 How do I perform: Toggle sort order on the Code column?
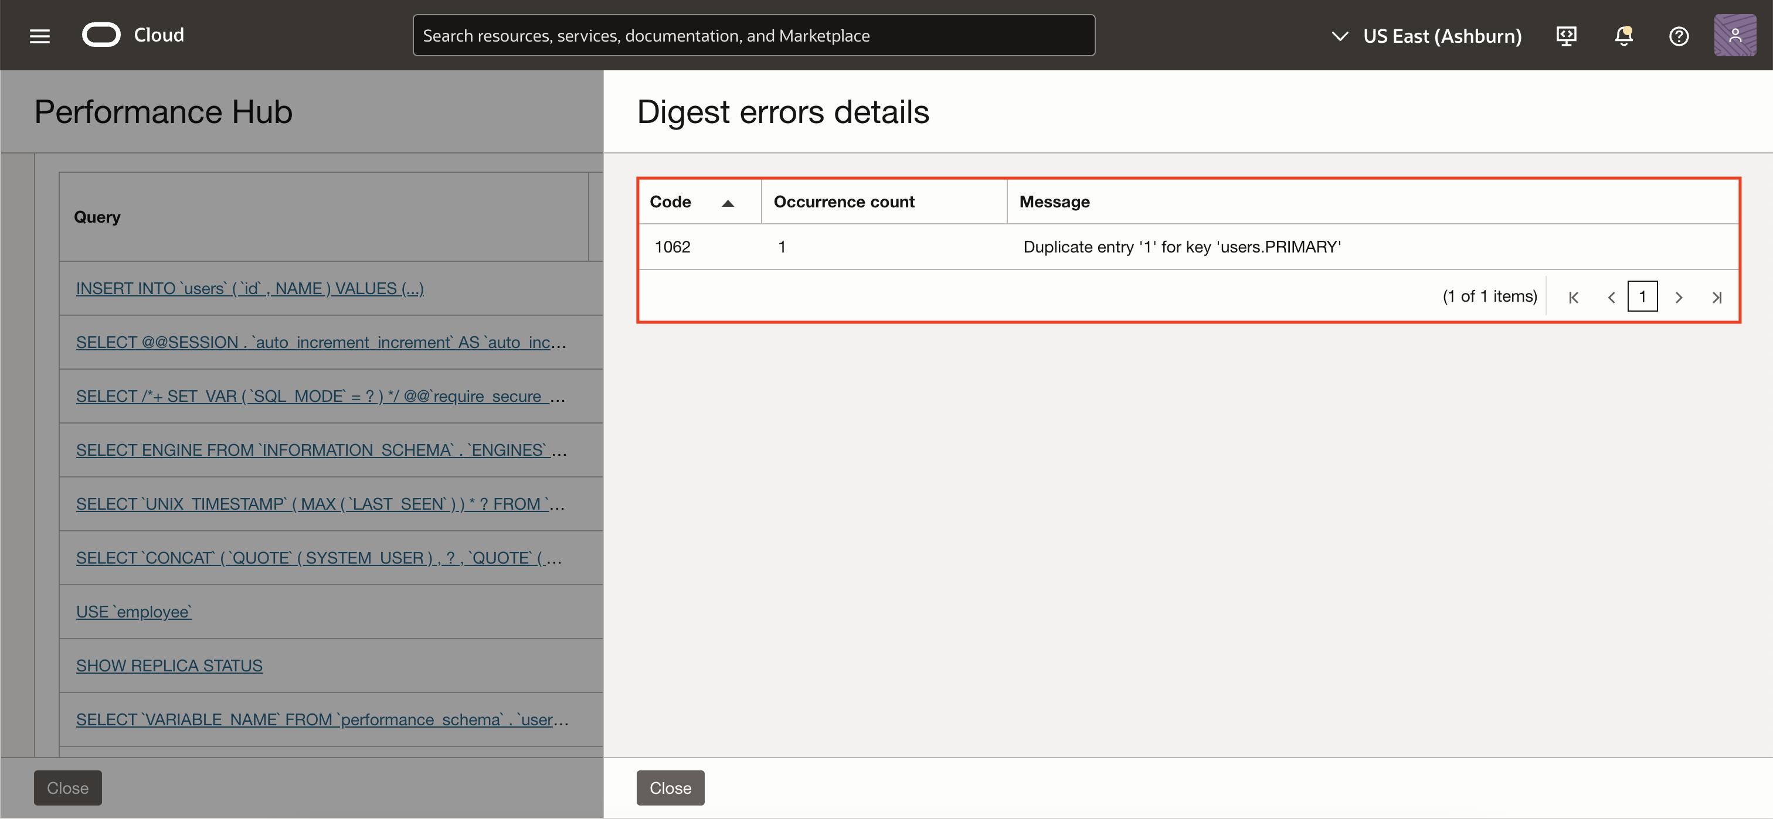(x=728, y=203)
